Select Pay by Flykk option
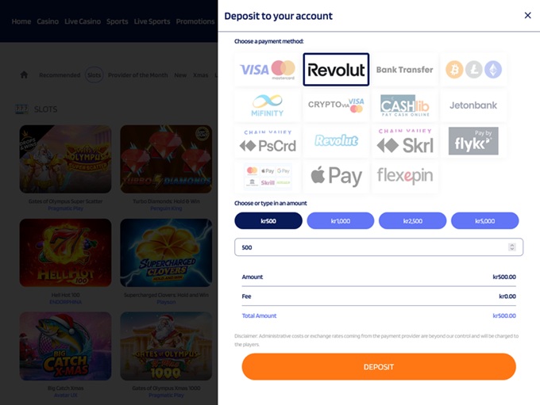 click(473, 141)
